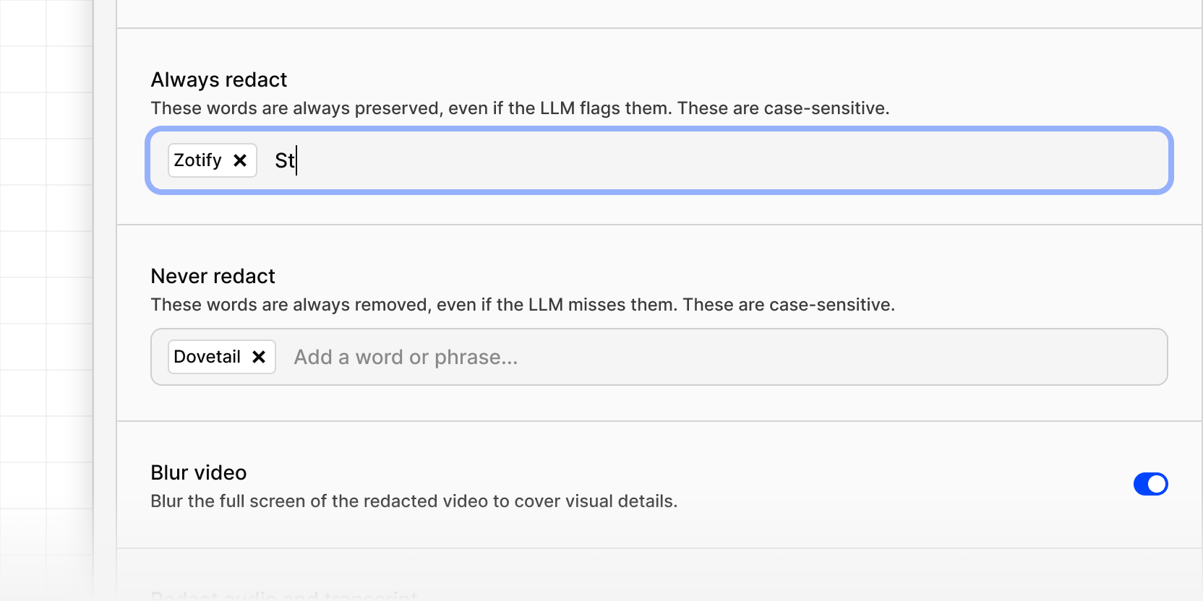Click the Dovetail chip label
Image resolution: width=1203 pixels, height=601 pixels.
coord(207,356)
